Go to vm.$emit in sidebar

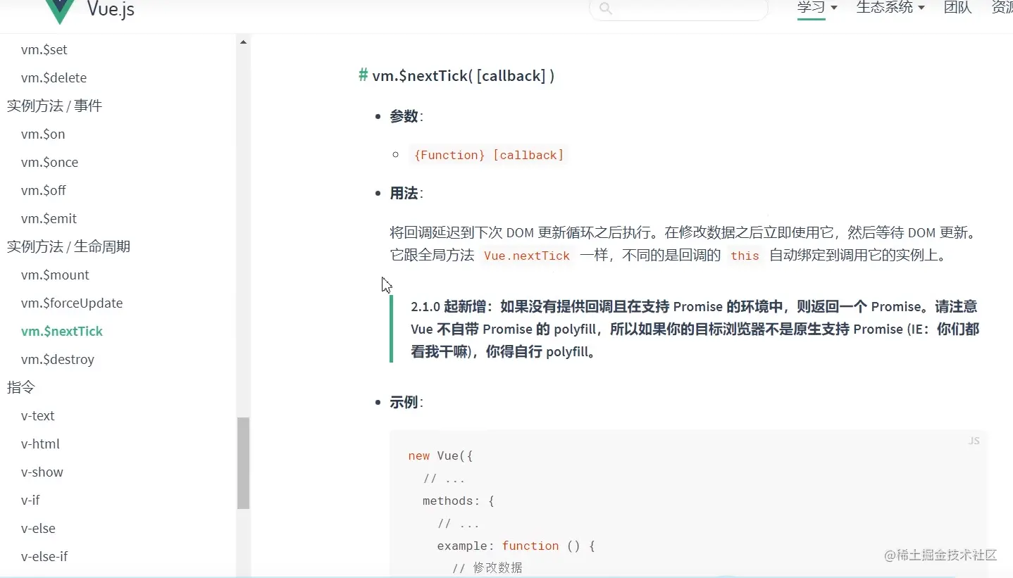(49, 219)
